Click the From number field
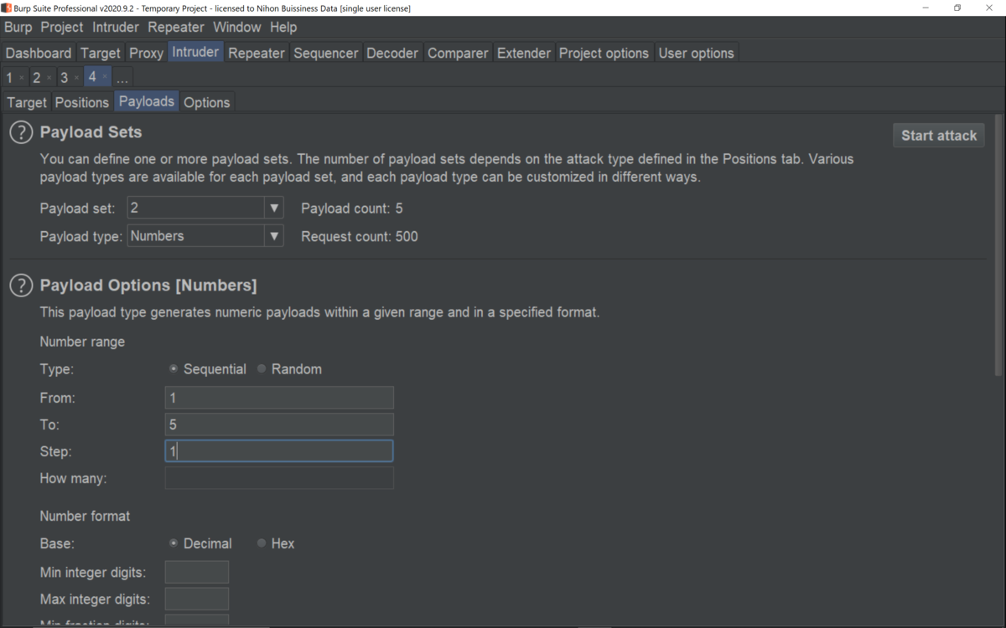 coord(279,398)
